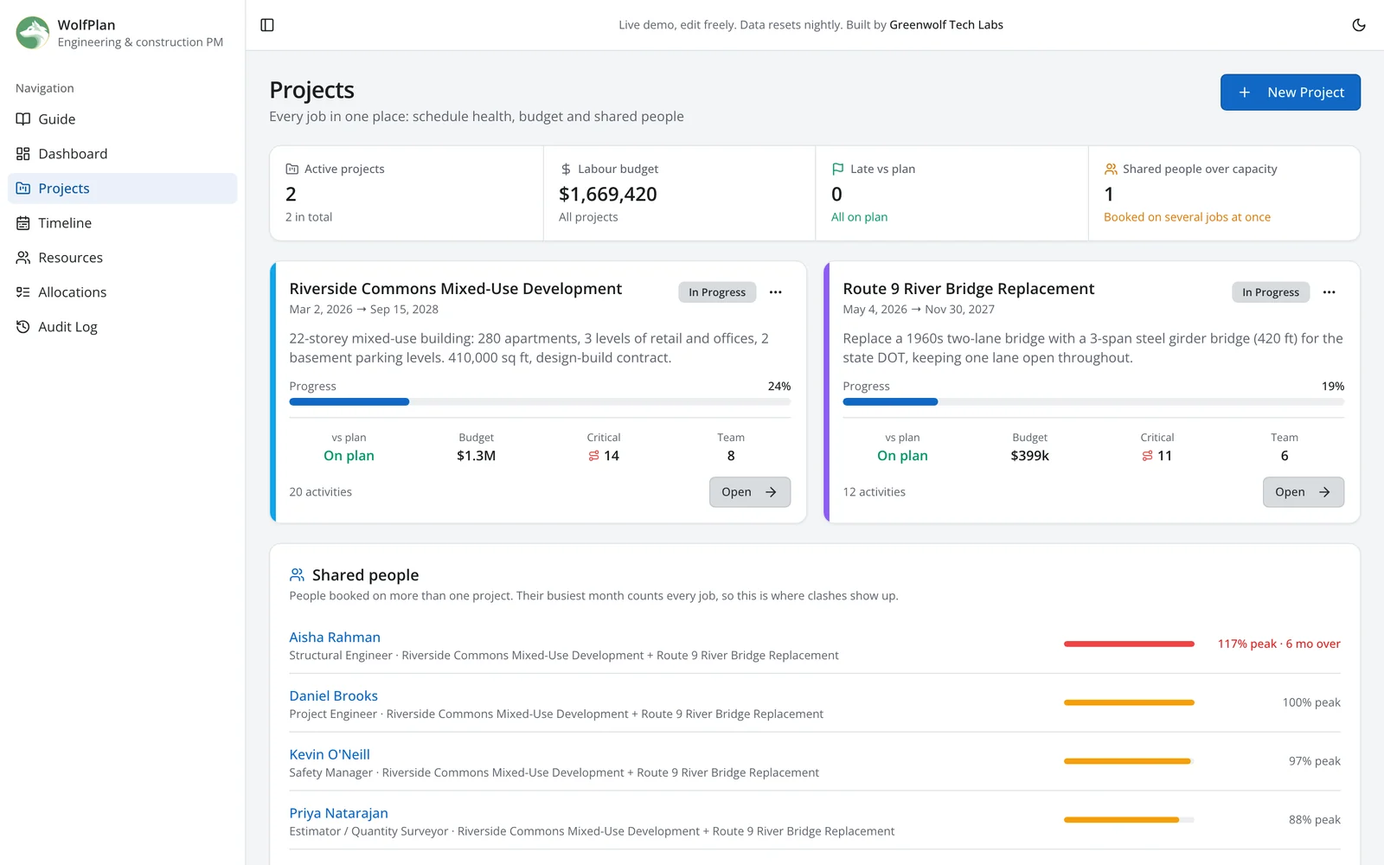Image resolution: width=1384 pixels, height=865 pixels.
Task: Click the Riverside Commons progress bar
Action: coord(540,402)
